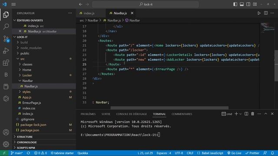
Task: Run the file with play icon
Action: (x=259, y=13)
